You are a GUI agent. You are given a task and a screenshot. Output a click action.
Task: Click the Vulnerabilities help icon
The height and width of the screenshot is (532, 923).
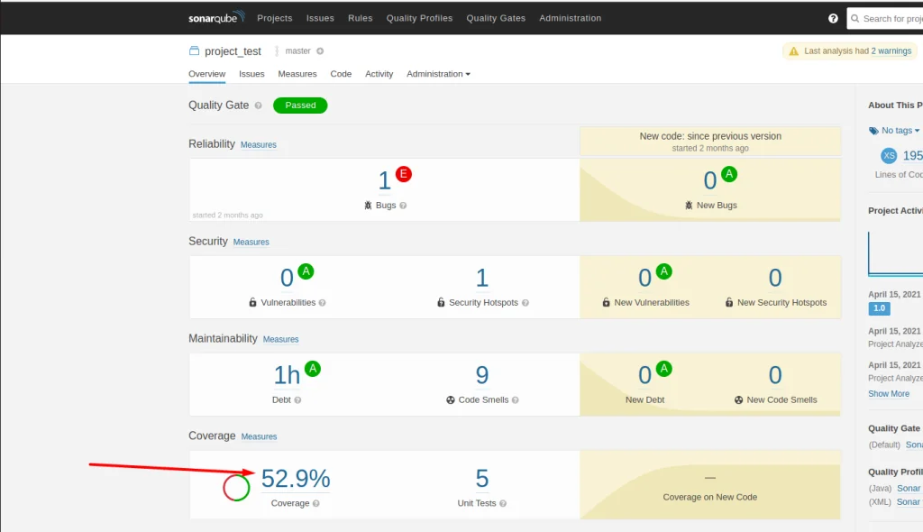tap(322, 303)
